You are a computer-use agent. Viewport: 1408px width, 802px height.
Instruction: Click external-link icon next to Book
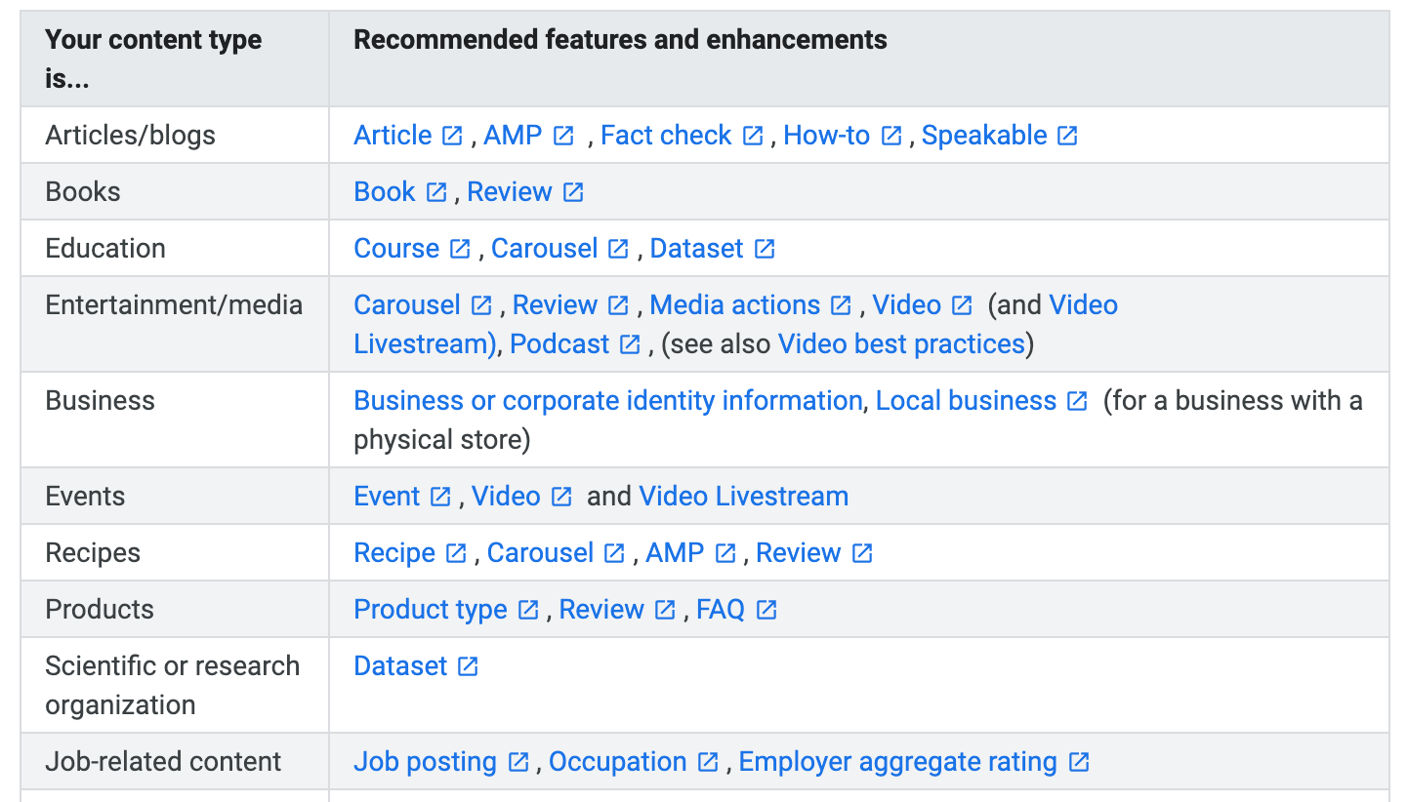pos(436,192)
